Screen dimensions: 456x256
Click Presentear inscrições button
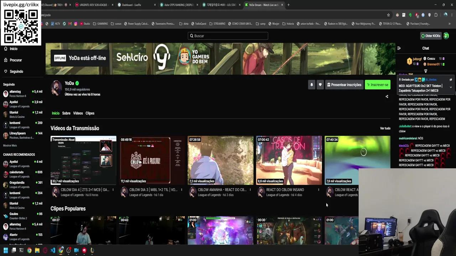tap(344, 85)
